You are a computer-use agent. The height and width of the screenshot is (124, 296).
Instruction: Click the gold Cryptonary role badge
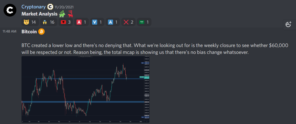[x=50, y=7]
